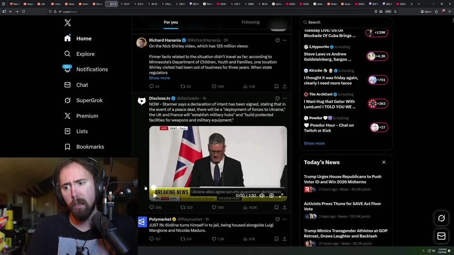Reload the page in browser toolbar
This screenshot has height=255, width=454.
pyautogui.click(x=23, y=12)
